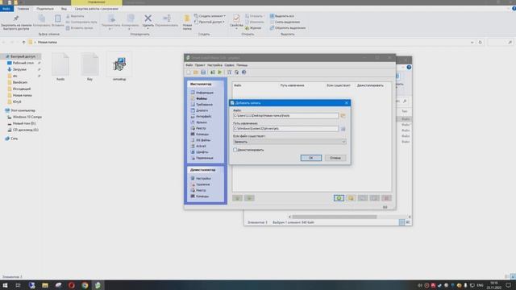The height and width of the screenshot is (290, 516).
Task: Click the horizontal scrollbar in the background window
Action: [x=335, y=217]
